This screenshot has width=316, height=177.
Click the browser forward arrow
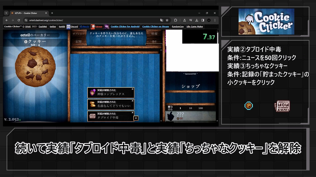coord(13,20)
